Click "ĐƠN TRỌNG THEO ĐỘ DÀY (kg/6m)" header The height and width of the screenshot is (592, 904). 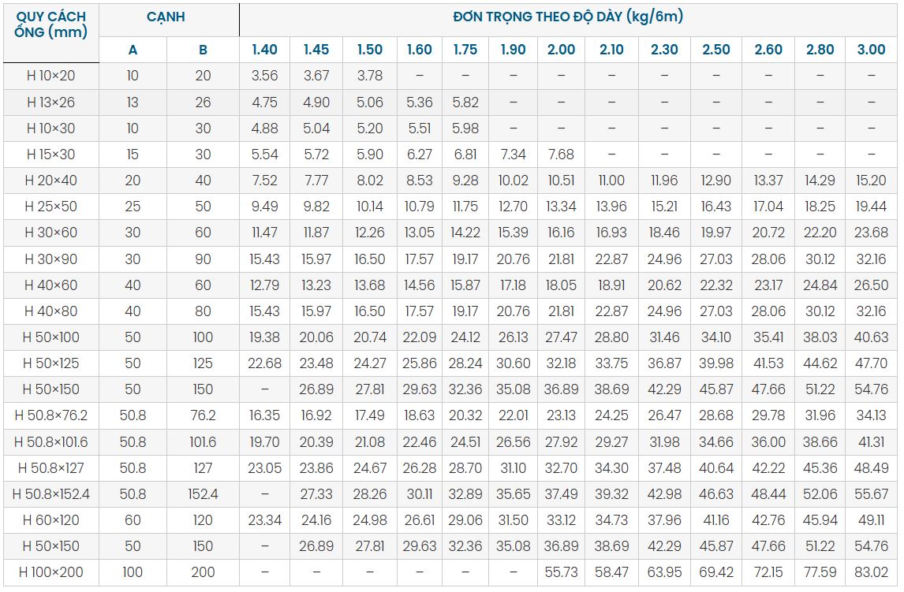pyautogui.click(x=568, y=17)
